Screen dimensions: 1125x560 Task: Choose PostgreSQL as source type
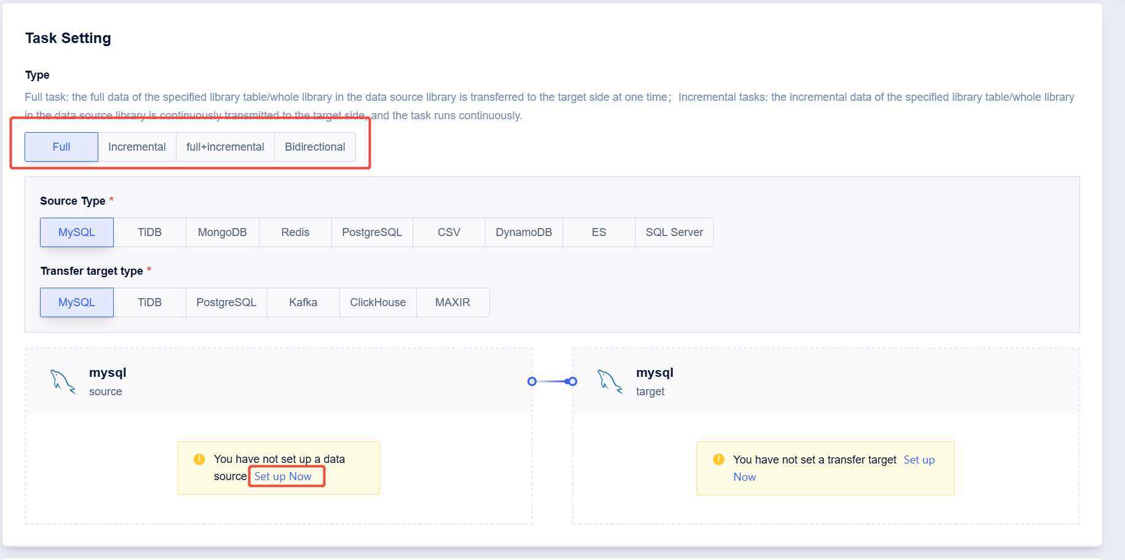pos(372,232)
